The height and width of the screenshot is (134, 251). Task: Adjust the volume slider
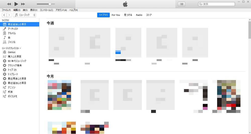click(50, 4)
